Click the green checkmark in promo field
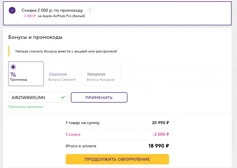237x168 pixels. click(x=63, y=97)
